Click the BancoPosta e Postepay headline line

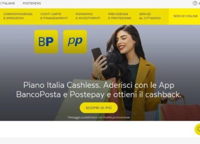pos(99,94)
